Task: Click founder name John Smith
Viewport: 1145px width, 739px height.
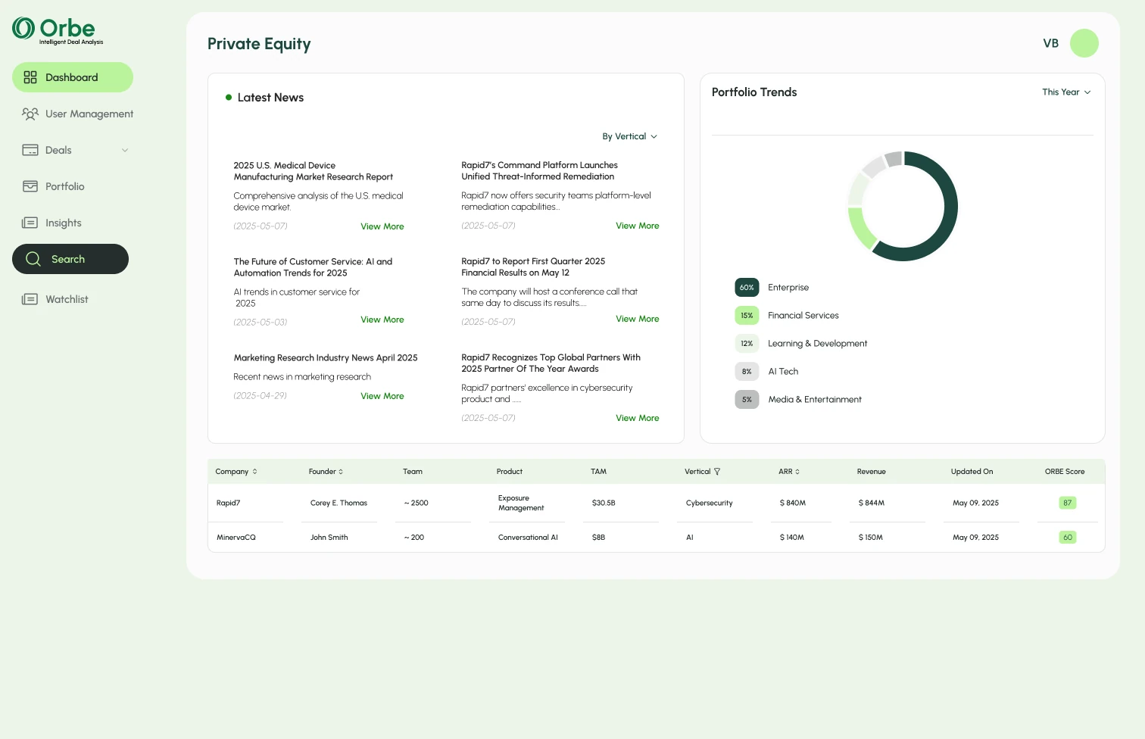Action: point(329,538)
